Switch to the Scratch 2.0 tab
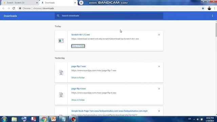Screen dimensions: 217x122 (x=20, y=3)
